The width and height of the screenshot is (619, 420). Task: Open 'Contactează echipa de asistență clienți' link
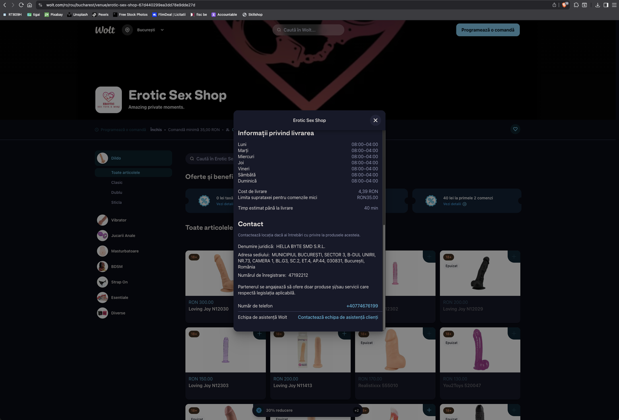[338, 317]
